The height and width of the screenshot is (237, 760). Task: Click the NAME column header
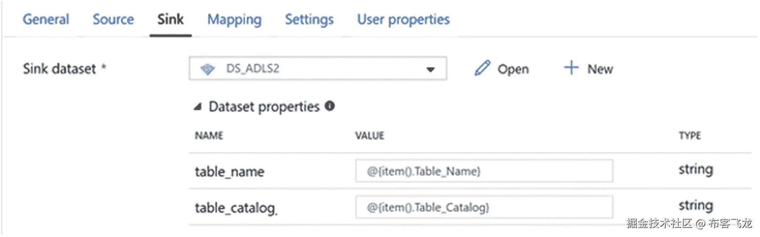(x=209, y=135)
